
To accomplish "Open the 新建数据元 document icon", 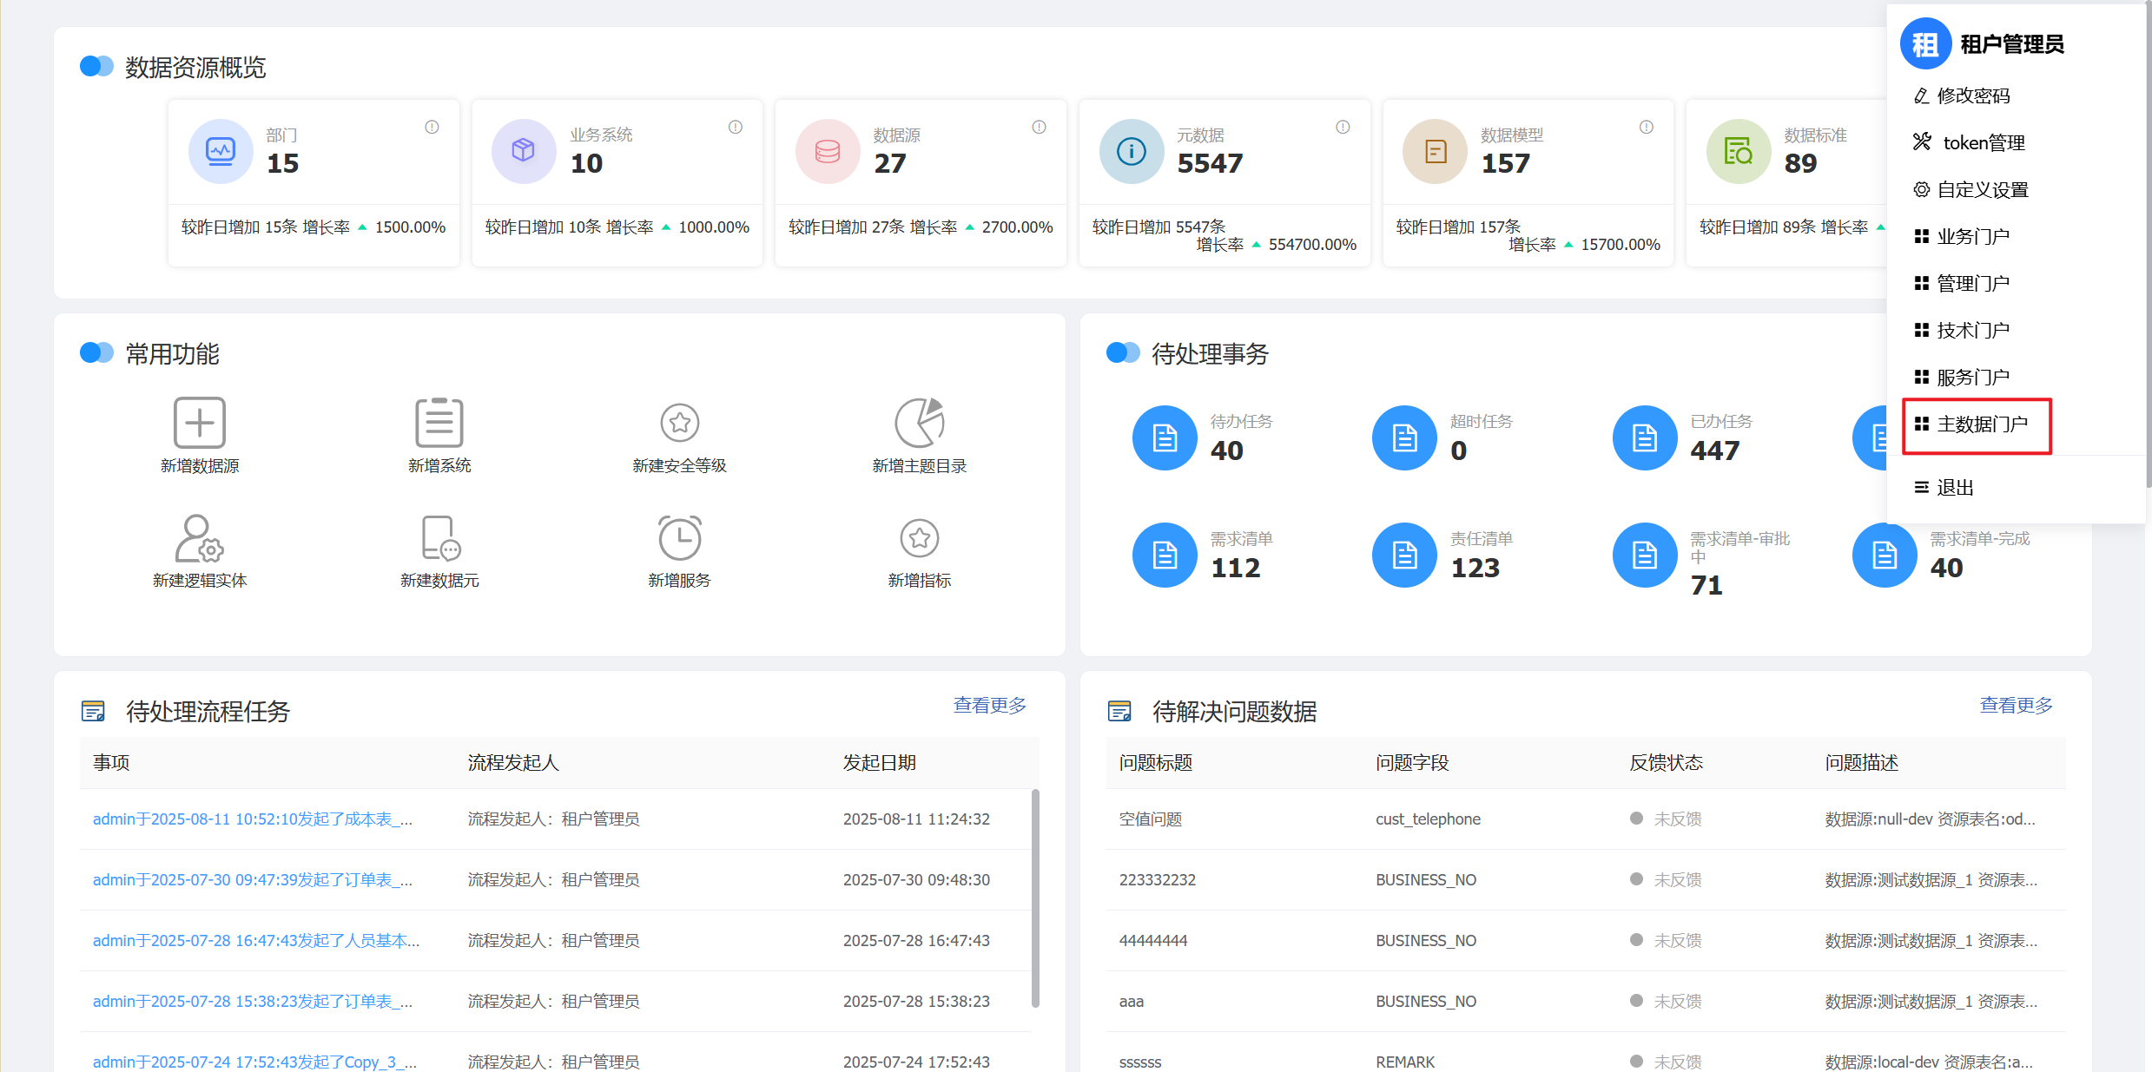I will tap(439, 538).
